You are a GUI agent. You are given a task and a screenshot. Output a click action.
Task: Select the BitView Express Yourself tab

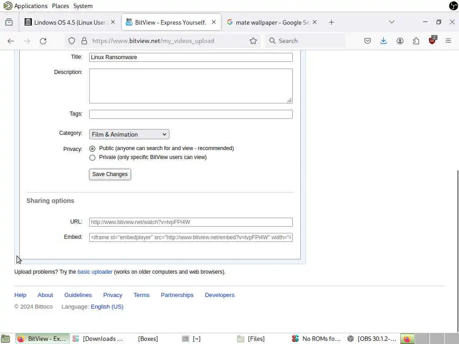[x=171, y=22]
